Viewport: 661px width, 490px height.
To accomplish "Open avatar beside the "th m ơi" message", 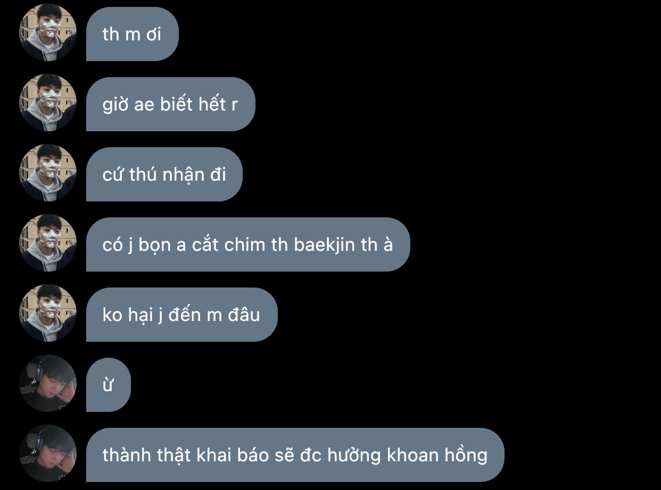I will point(48,32).
